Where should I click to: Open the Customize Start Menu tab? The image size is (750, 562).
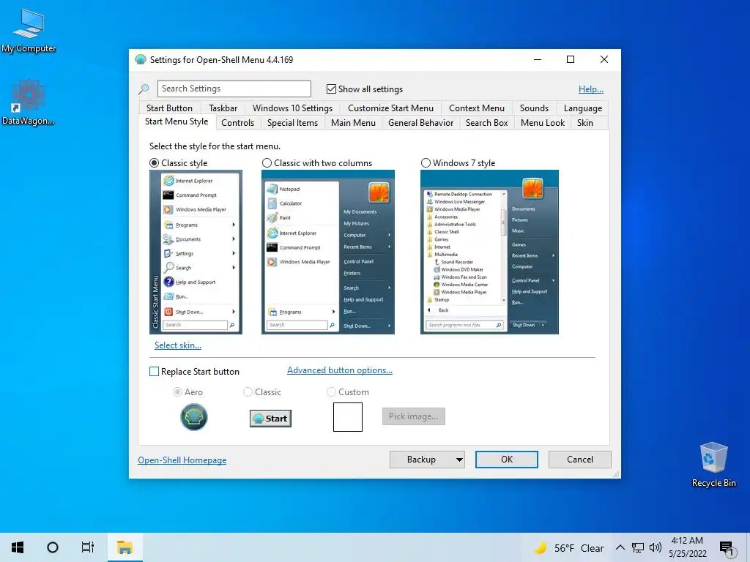point(391,108)
